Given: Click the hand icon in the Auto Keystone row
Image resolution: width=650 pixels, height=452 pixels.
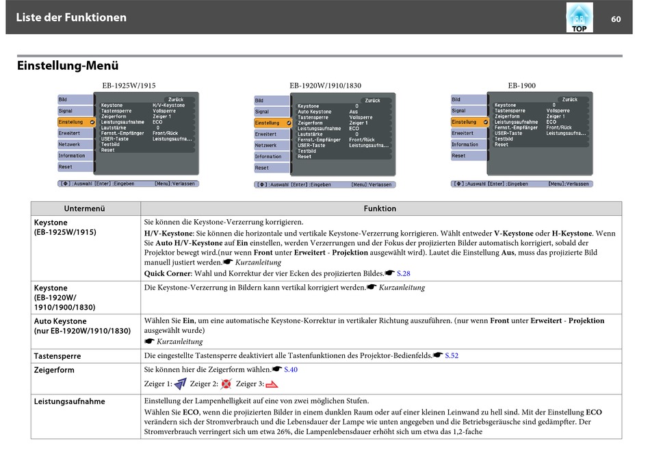Looking at the screenshot, I should click(x=149, y=342).
